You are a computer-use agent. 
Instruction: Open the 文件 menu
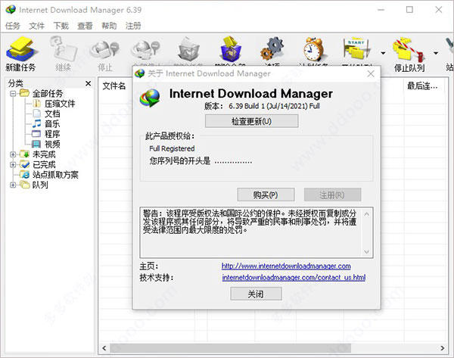pyautogui.click(x=37, y=26)
